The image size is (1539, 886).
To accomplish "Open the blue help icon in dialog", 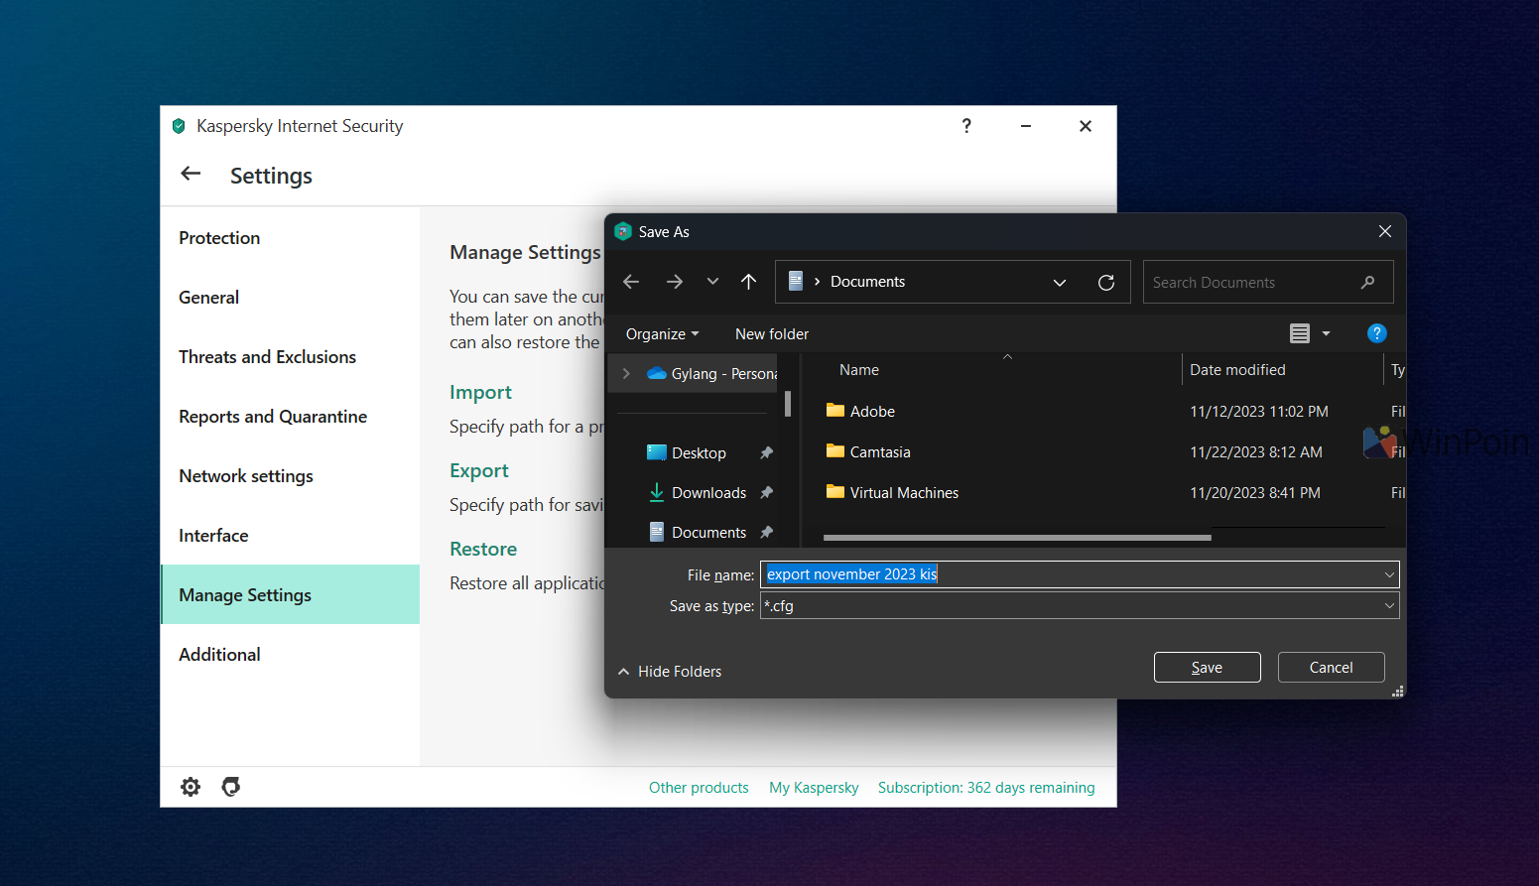I will (1376, 333).
